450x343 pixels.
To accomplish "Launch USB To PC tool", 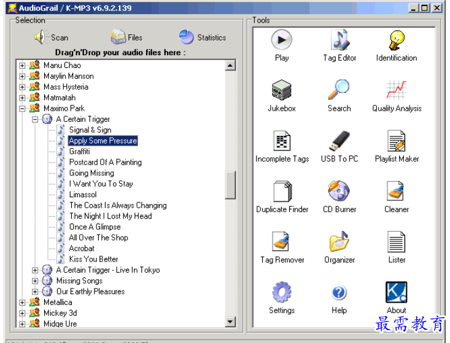I will [339, 146].
